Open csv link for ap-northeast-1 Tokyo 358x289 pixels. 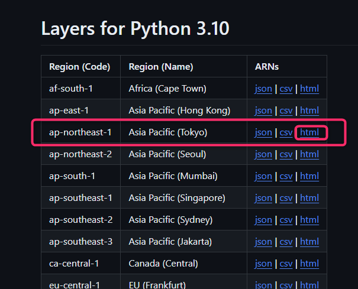[286, 132]
